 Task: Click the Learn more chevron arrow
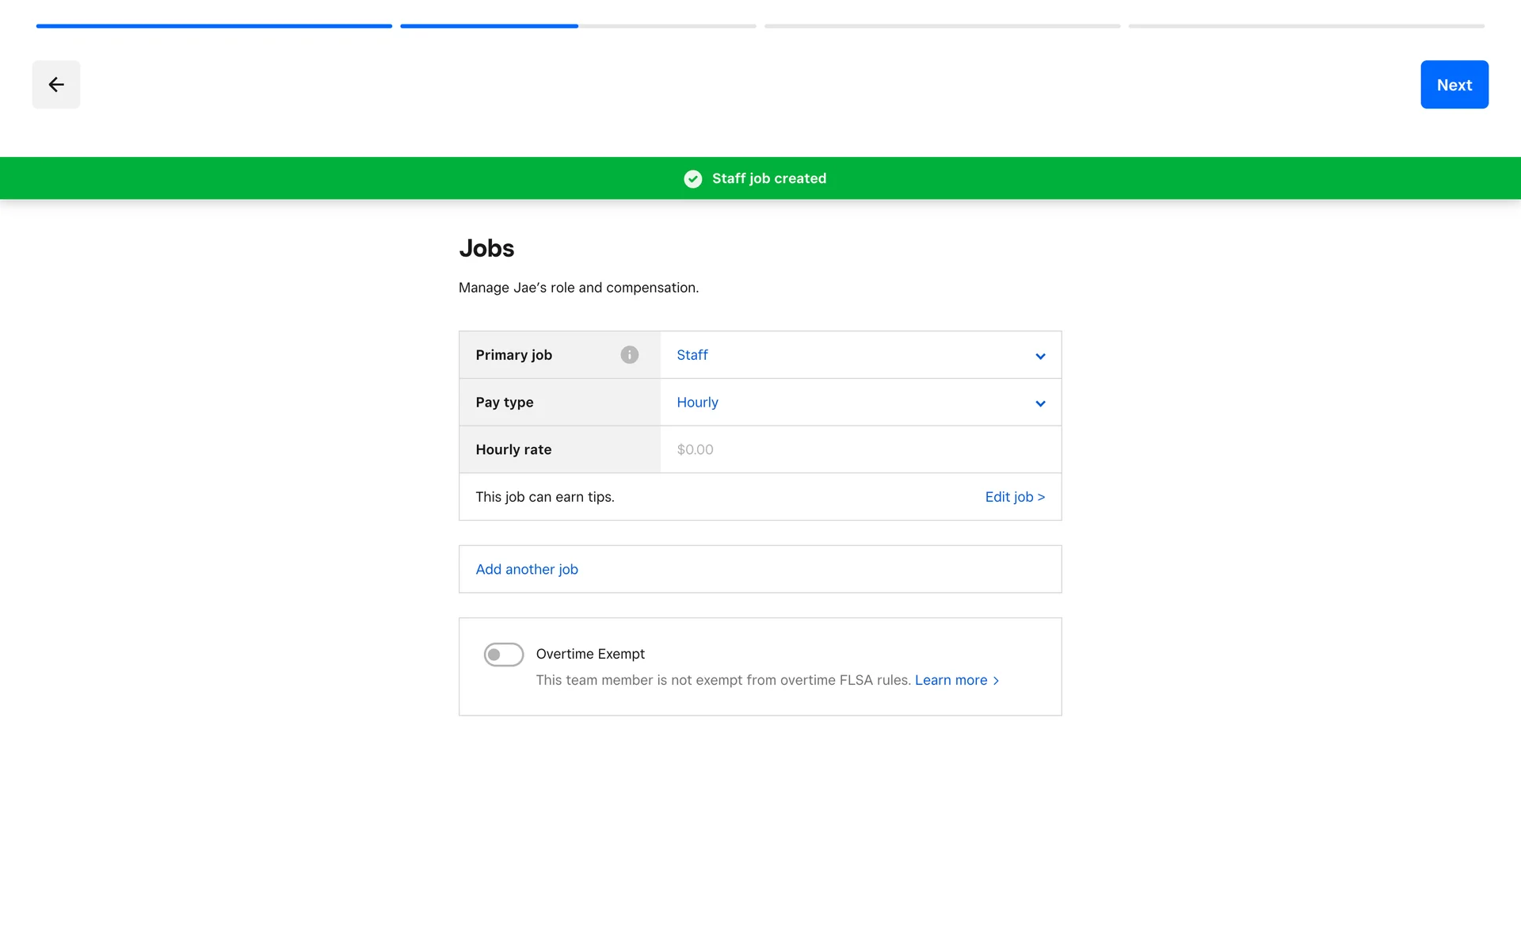point(997,681)
